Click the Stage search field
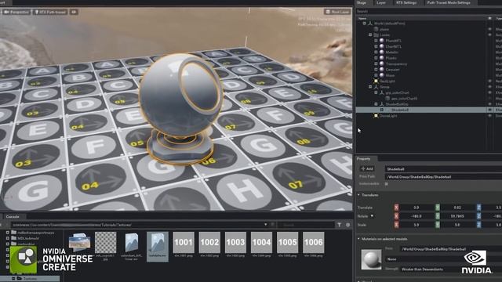The width and height of the screenshot is (502, 282). 429,11
